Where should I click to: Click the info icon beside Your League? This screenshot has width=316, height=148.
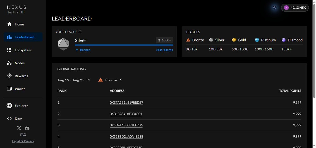(80, 32)
